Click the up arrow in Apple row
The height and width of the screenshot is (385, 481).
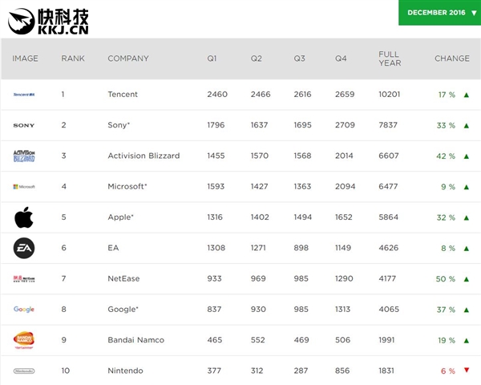(x=467, y=217)
